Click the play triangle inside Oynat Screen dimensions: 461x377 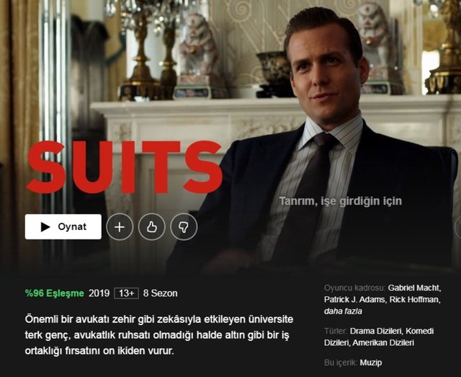click(45, 227)
